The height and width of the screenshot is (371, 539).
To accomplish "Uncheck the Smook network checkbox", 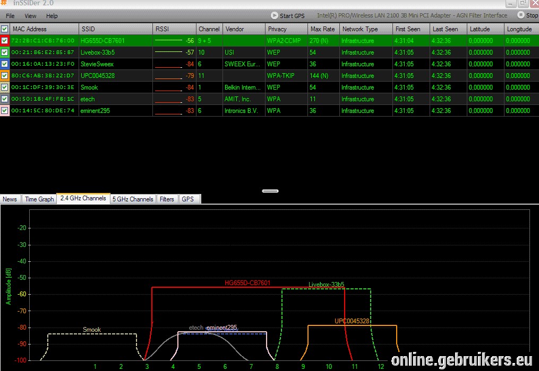I will [4, 87].
